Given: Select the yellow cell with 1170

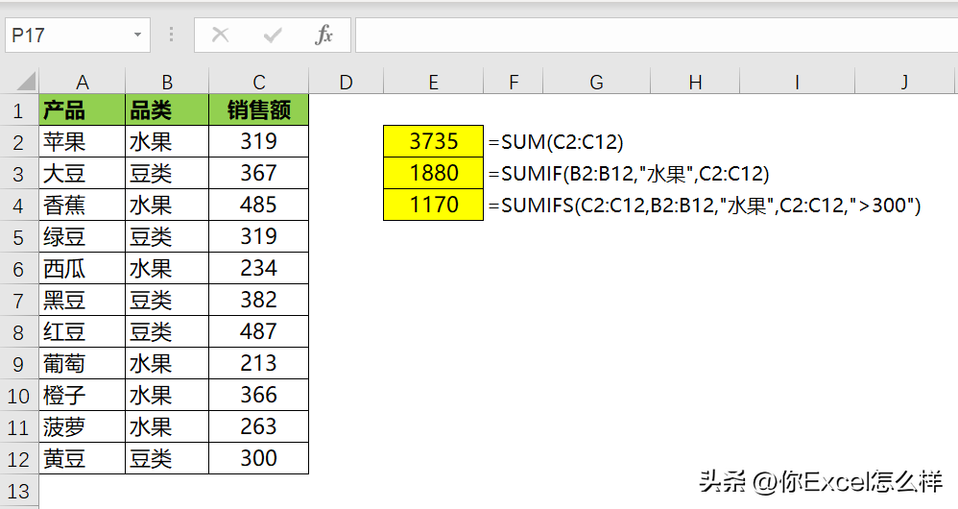Looking at the screenshot, I should [433, 205].
